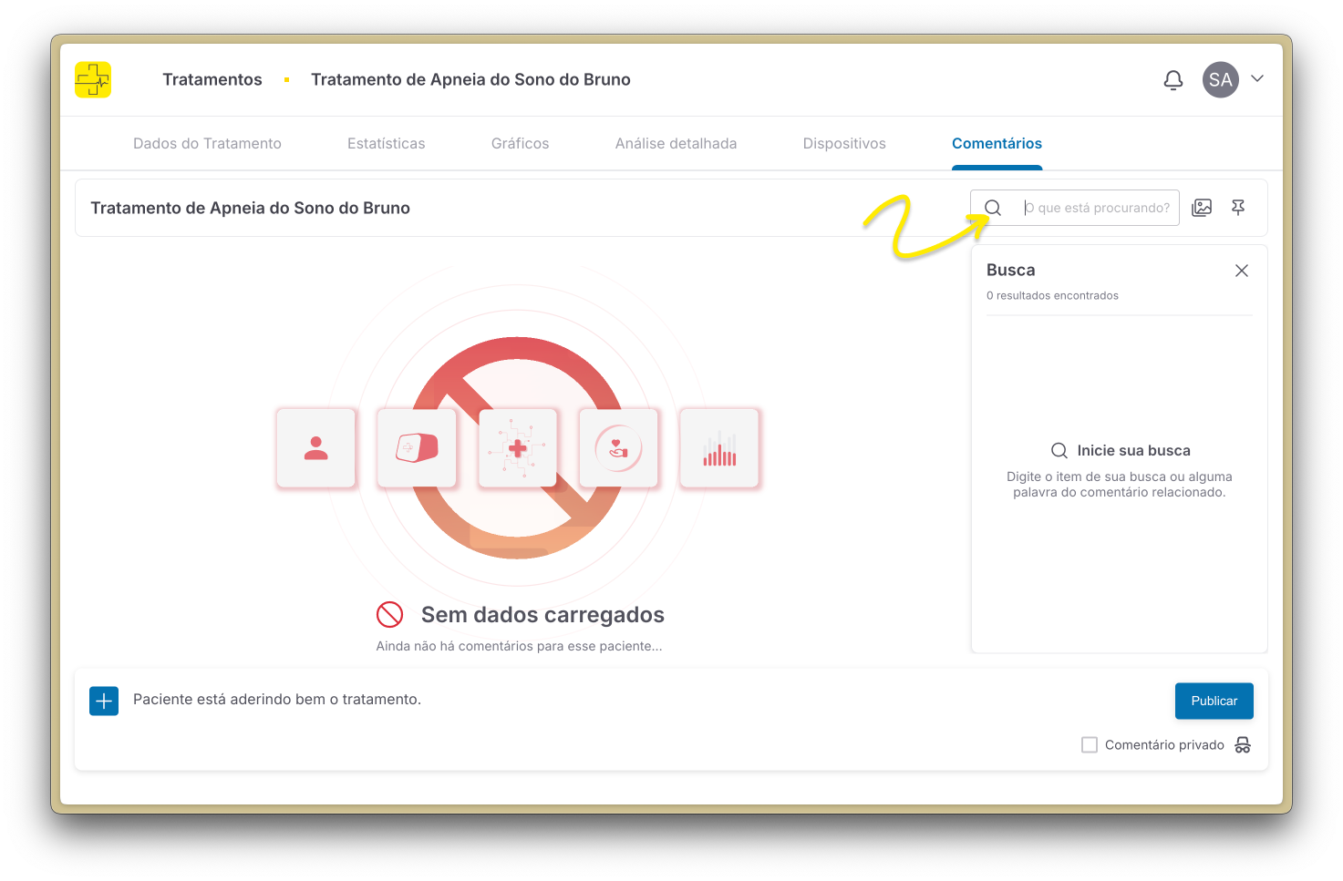This screenshot has width=1343, height=881.
Task: Close the Busca search panel
Action: click(1241, 271)
